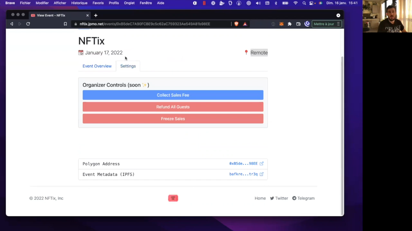Open the Favoris menu
Image resolution: width=412 pixels, height=231 pixels.
[x=98, y=3]
